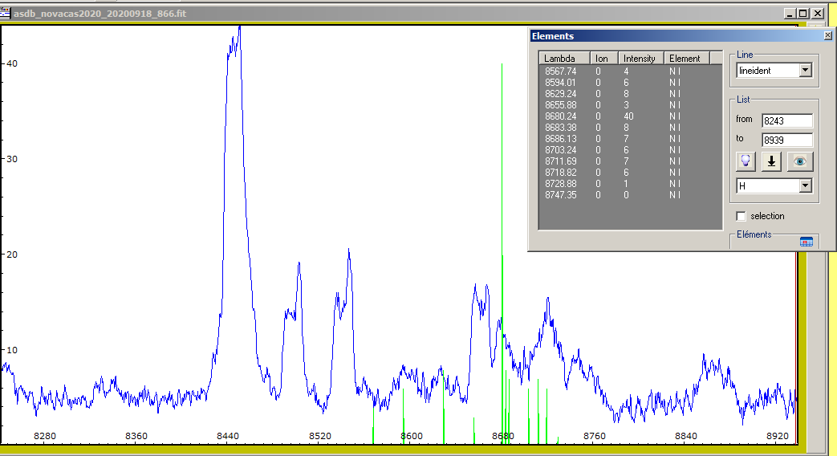
Task: Click the Element column header
Action: click(685, 59)
